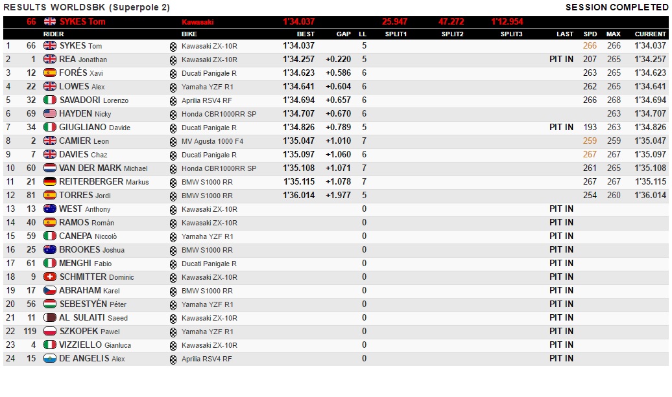Select rider name CAMIER Leon

click(x=84, y=141)
